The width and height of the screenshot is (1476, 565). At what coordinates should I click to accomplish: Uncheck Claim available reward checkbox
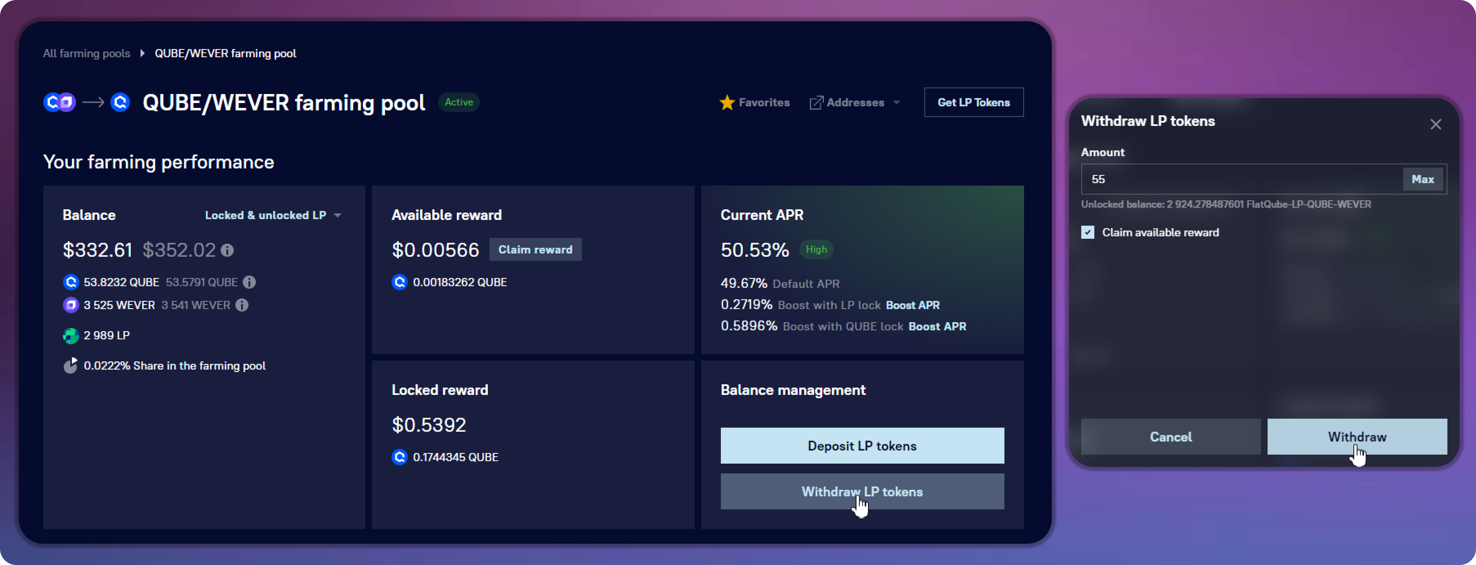coord(1087,233)
